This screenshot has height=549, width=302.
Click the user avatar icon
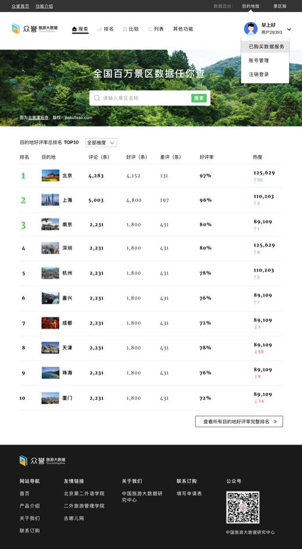(250, 28)
